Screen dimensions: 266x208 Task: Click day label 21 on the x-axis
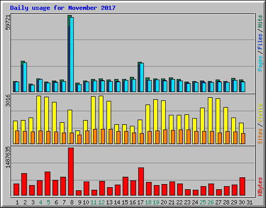(x=171, y=202)
